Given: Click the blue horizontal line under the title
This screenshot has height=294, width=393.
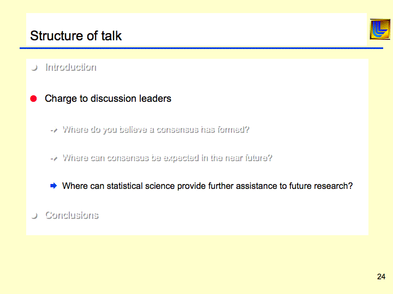Looking at the screenshot, I should pyautogui.click(x=201, y=48).
